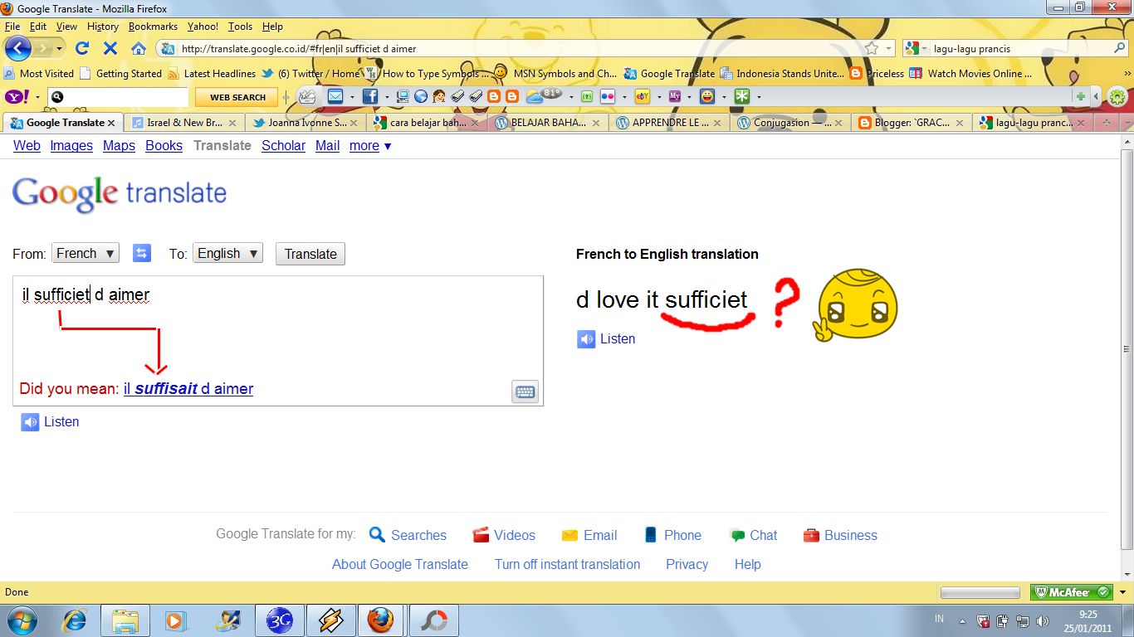The height and width of the screenshot is (637, 1134).
Task: Open the Bookmarks menu
Action: pos(153,27)
